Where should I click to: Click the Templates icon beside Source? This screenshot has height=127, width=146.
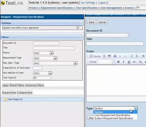104,56
